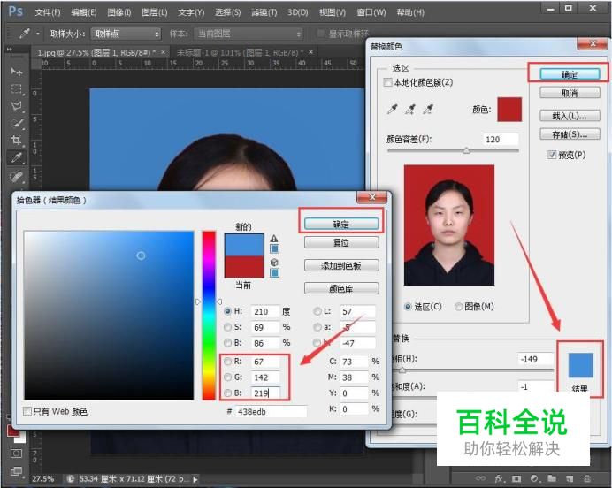Select the G: green radio button
Image resolution: width=612 pixels, height=488 pixels.
click(x=228, y=377)
